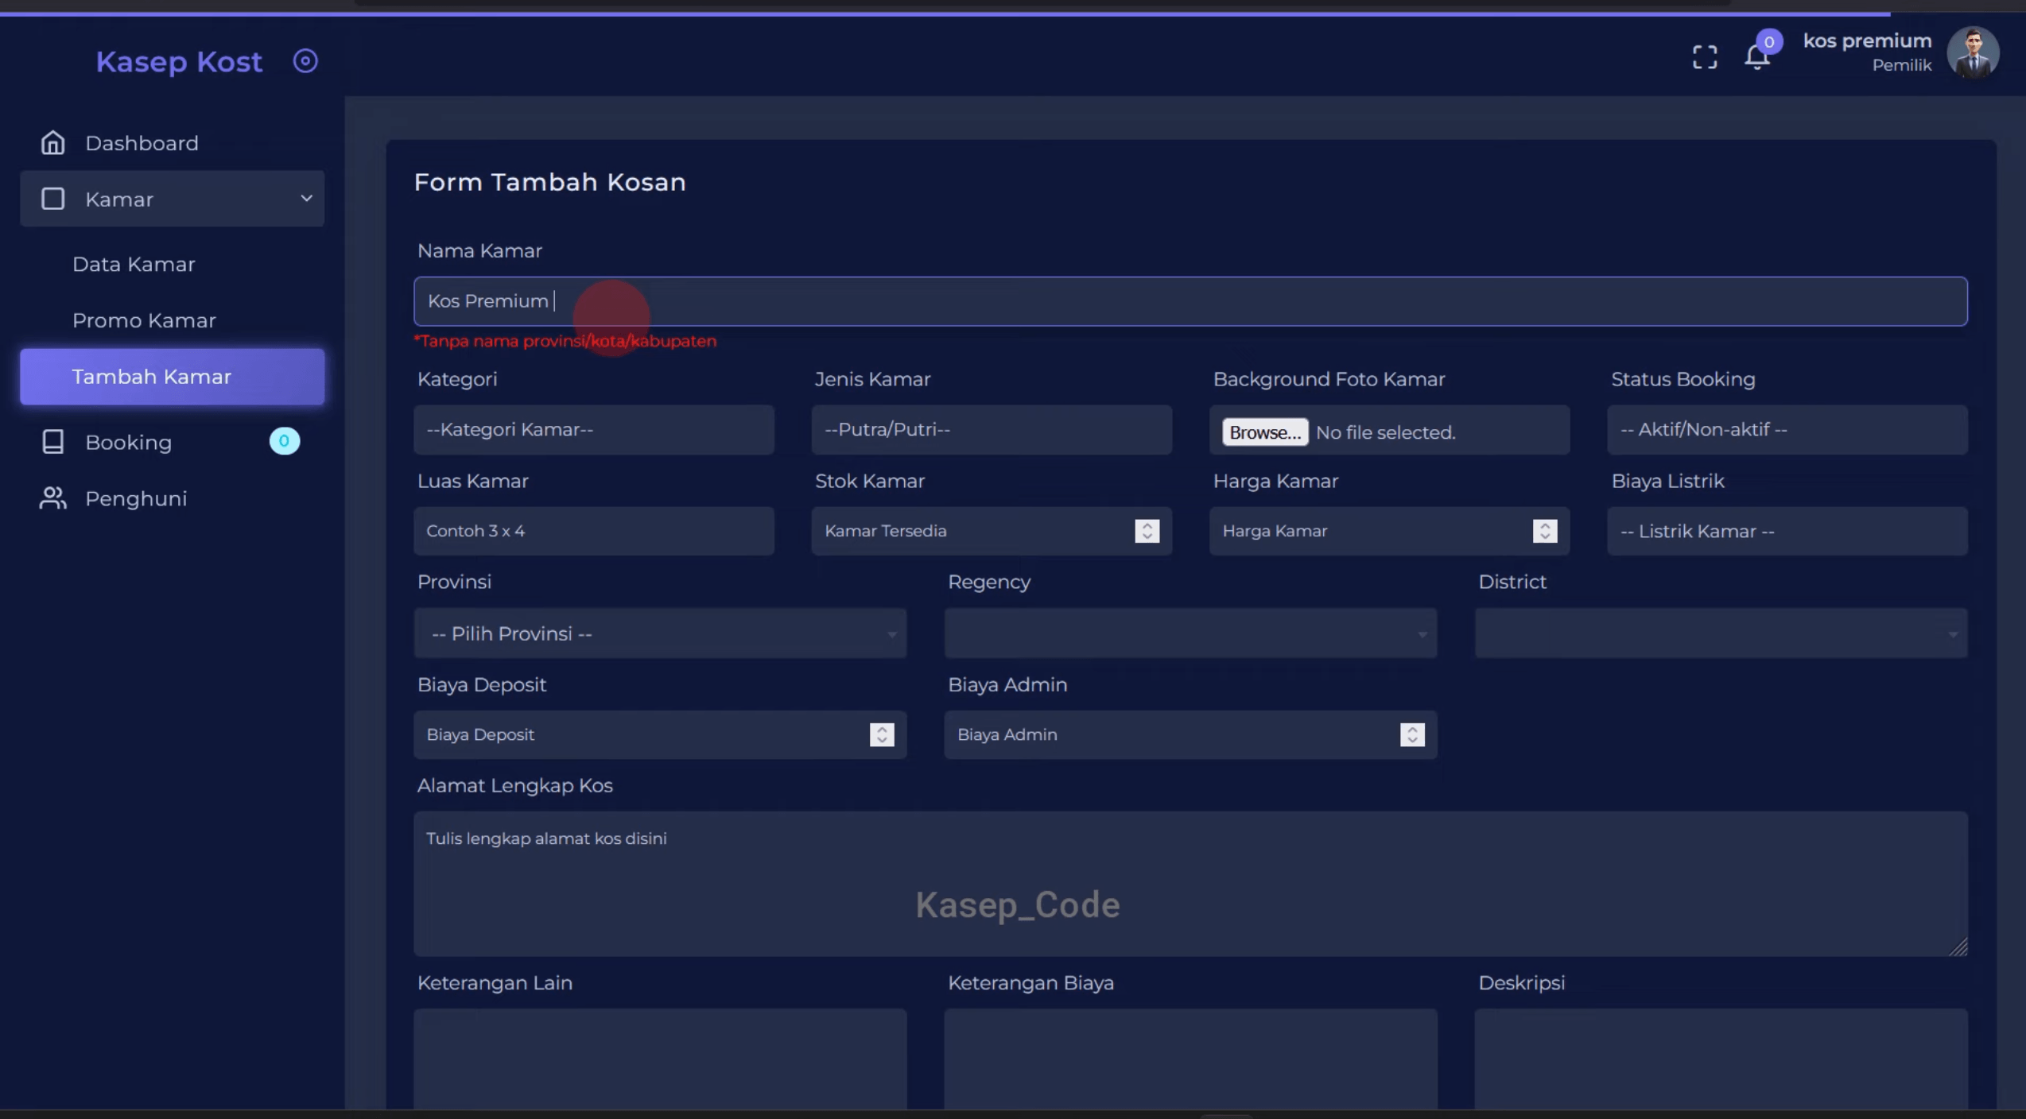The height and width of the screenshot is (1119, 2026).
Task: Click the Deskripsi textarea
Action: tap(1721, 1059)
